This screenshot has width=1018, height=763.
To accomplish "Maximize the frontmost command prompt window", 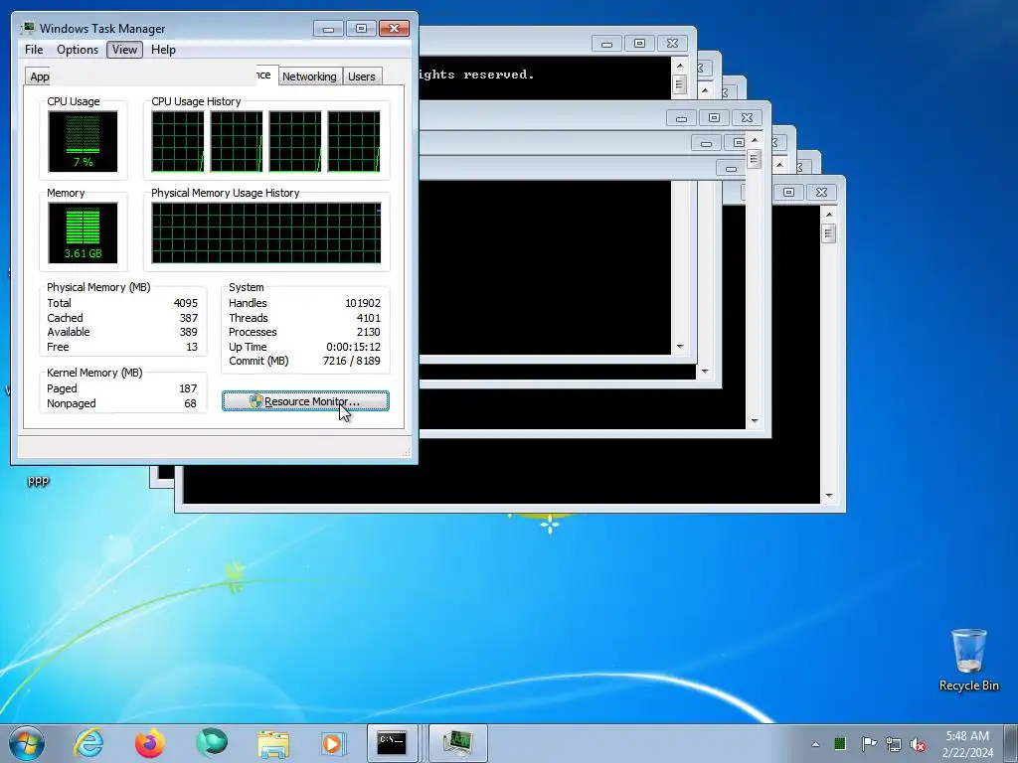I will click(788, 192).
